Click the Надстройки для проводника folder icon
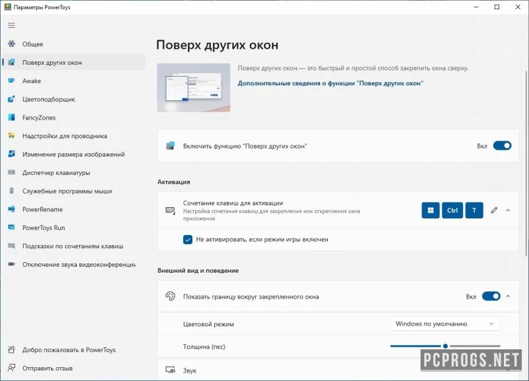Viewport: 529px width, 381px height. point(11,136)
